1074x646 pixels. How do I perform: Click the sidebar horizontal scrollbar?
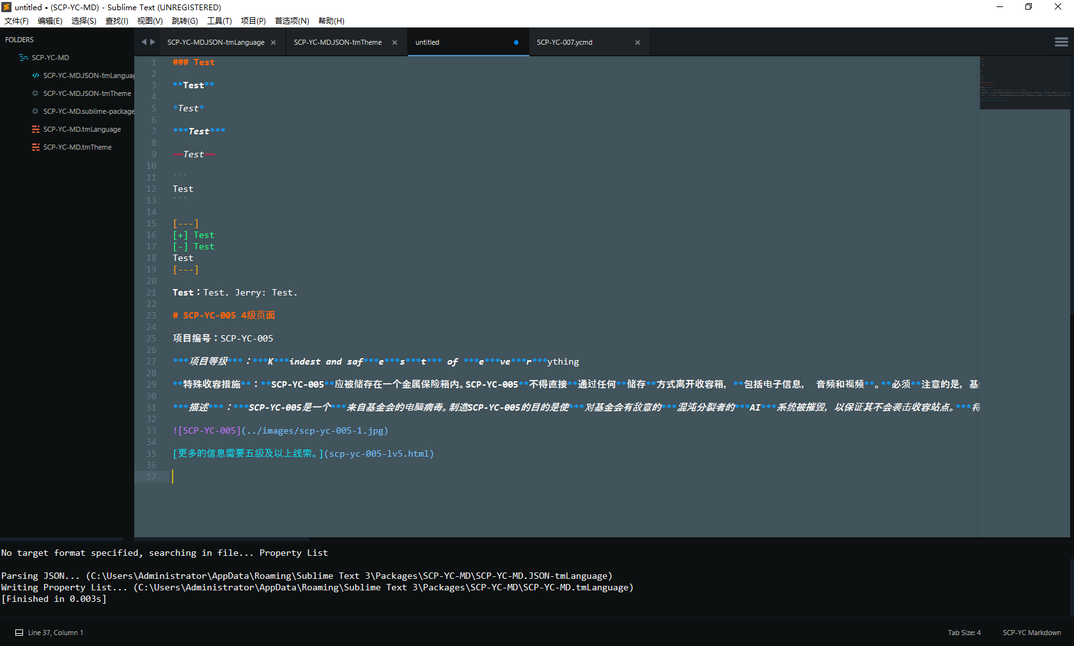click(x=61, y=539)
